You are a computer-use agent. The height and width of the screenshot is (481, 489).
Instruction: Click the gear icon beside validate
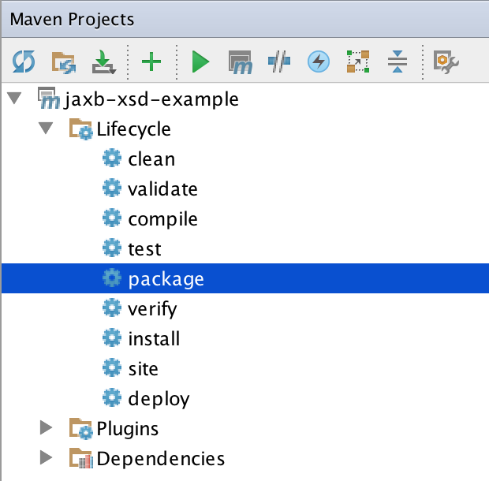coord(112,188)
